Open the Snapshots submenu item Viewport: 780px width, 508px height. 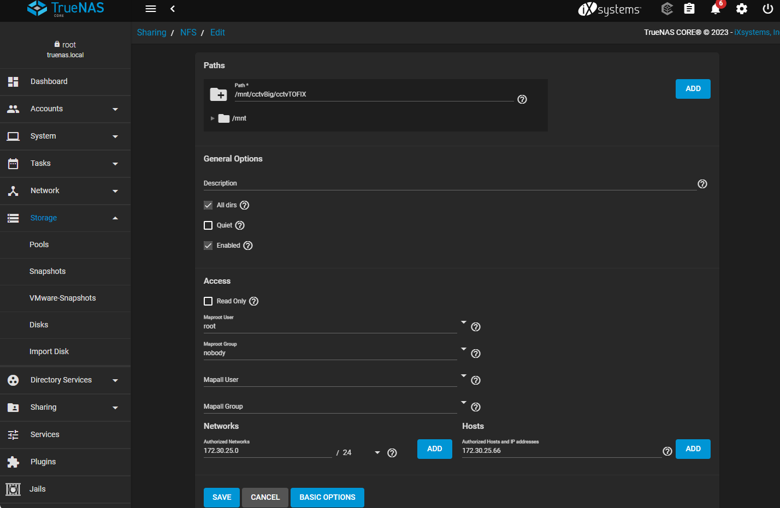coord(66,272)
